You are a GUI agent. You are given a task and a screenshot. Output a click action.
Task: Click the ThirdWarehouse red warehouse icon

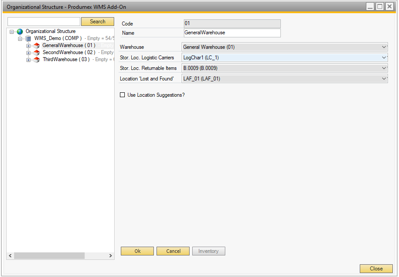37,60
